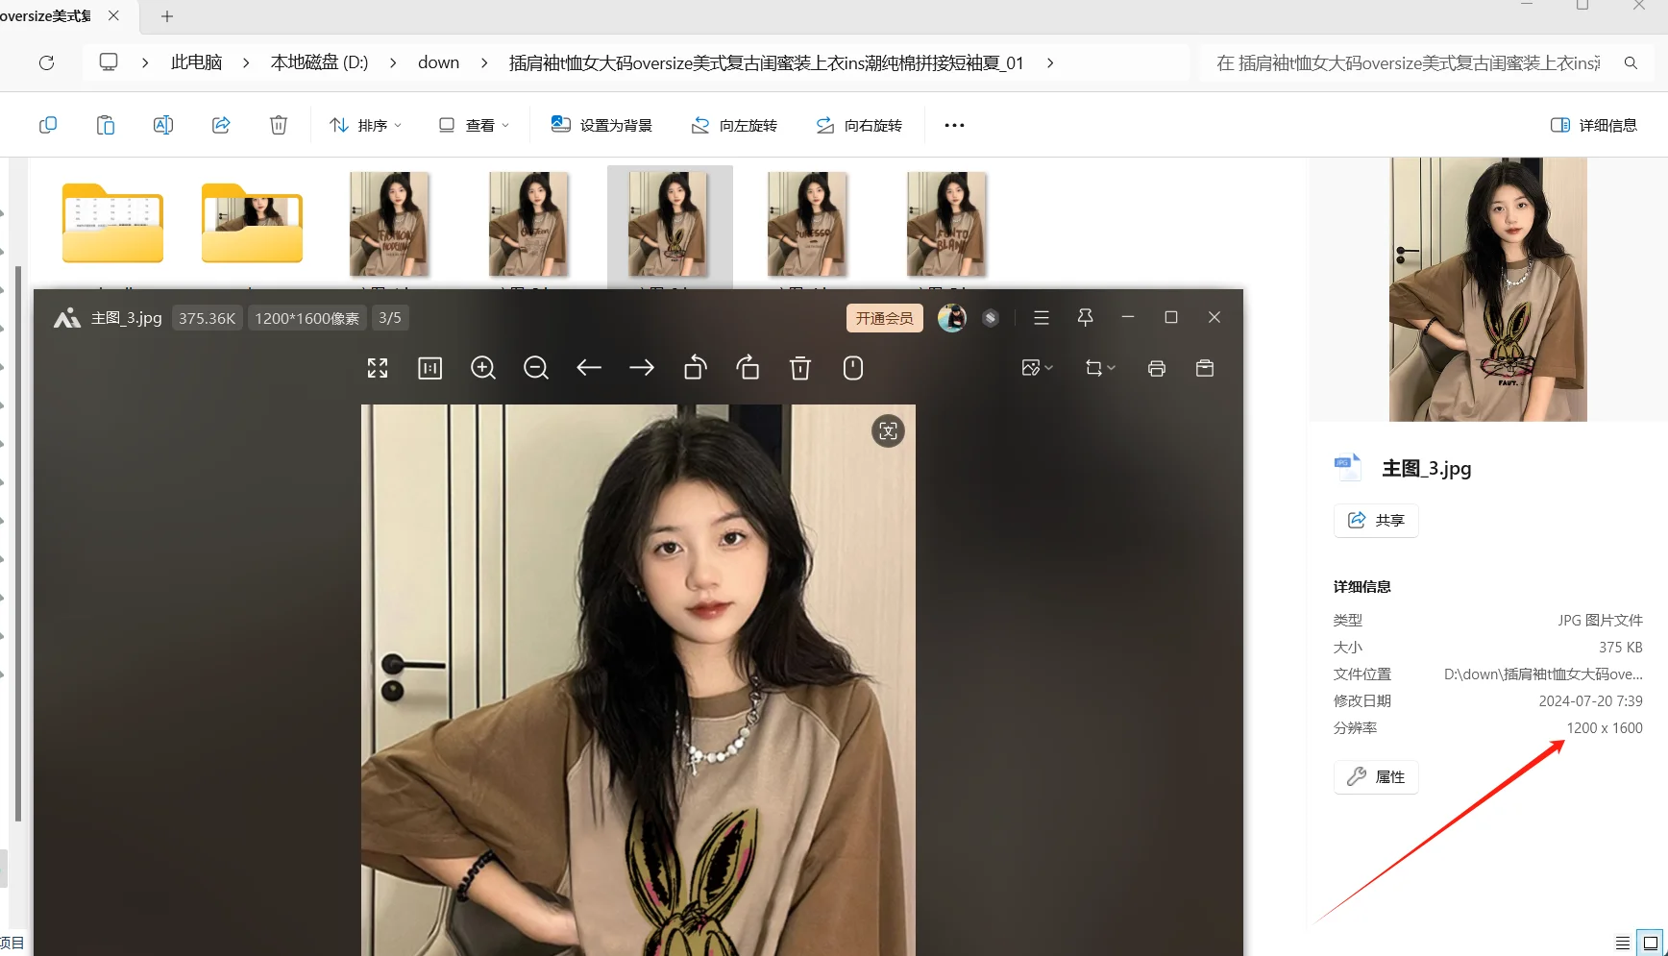Rotate the image right using the viewer toolbar
The width and height of the screenshot is (1668, 956).
pyautogui.click(x=748, y=368)
